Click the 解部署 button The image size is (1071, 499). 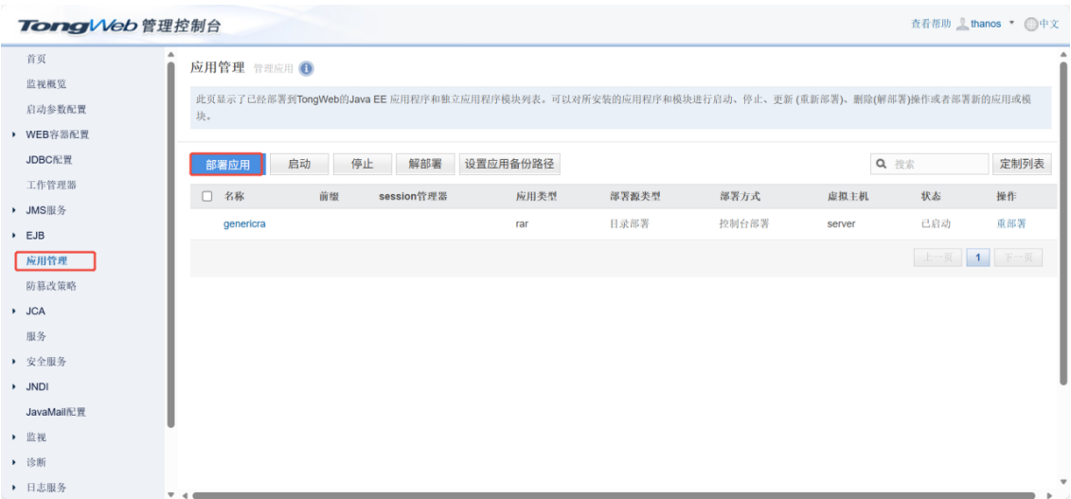[424, 164]
